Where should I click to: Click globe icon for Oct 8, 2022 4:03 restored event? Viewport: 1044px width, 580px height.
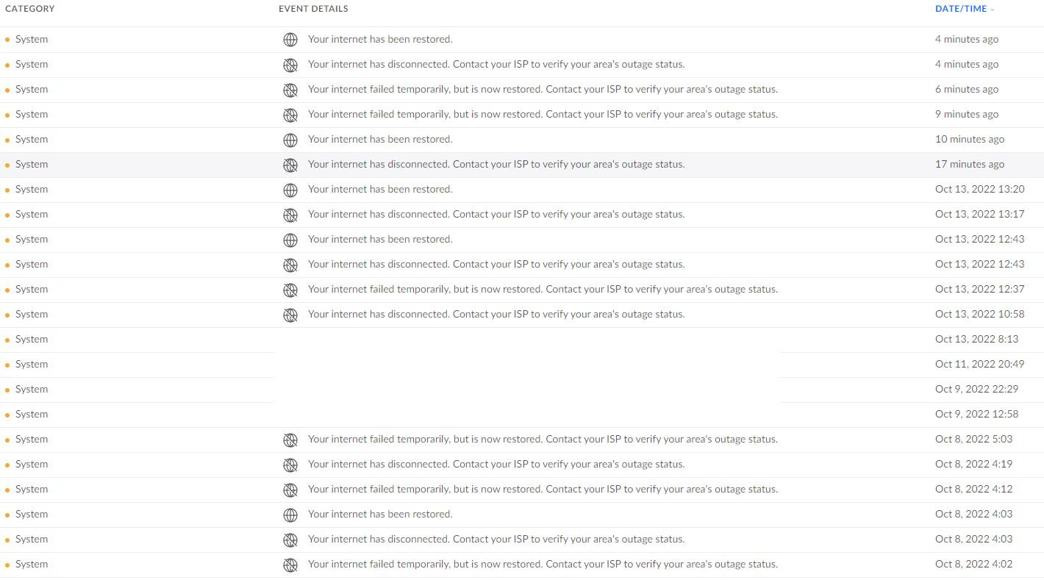click(290, 515)
